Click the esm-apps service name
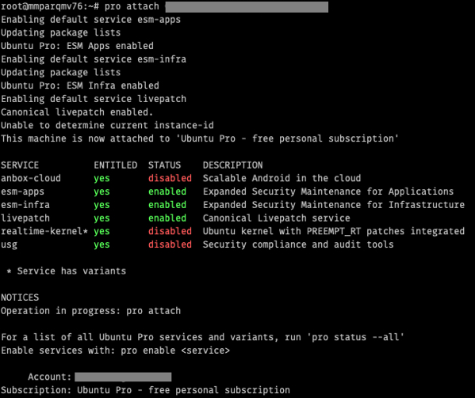Viewport: 475px width, 398px height. pos(22,191)
